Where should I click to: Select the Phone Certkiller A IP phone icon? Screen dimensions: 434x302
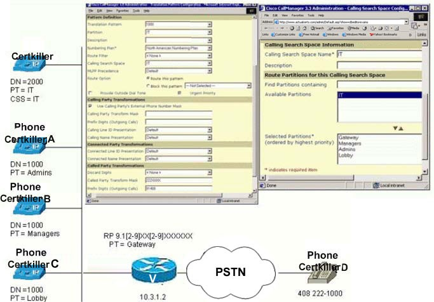(29, 147)
